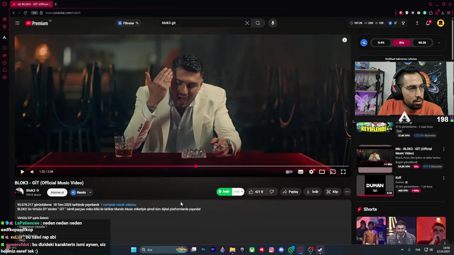This screenshot has width=454, height=255.
Task: Open 1 numaralı müzik videosu link
Action: [118, 205]
